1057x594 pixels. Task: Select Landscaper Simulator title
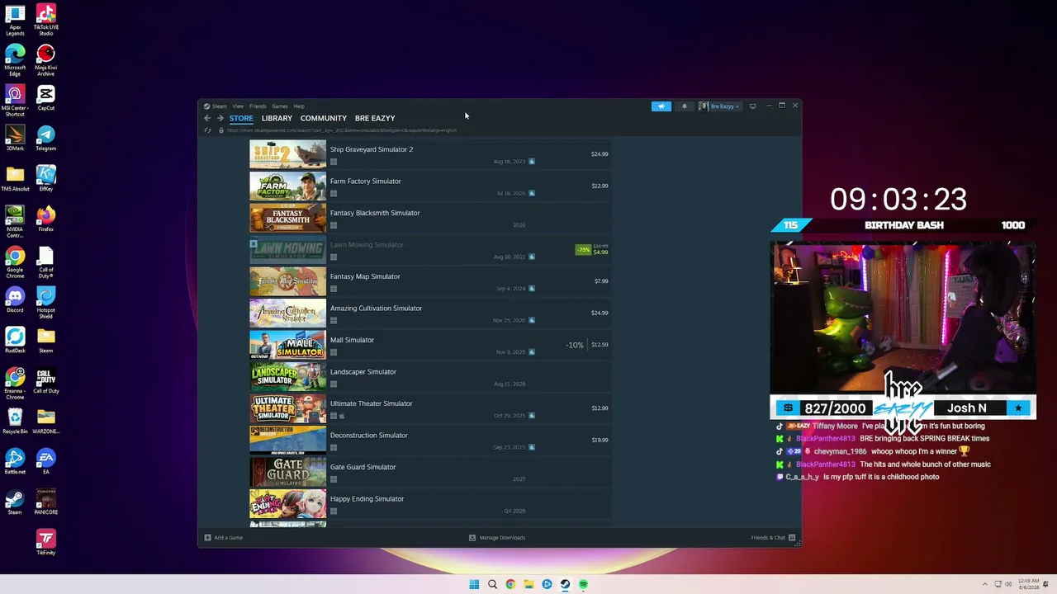[x=363, y=372]
